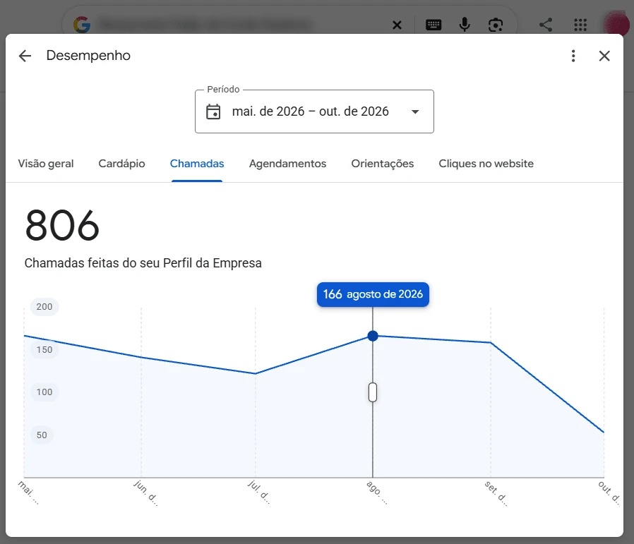Click the 166 agosto de 2026 tooltip
The height and width of the screenshot is (544, 634).
click(373, 294)
